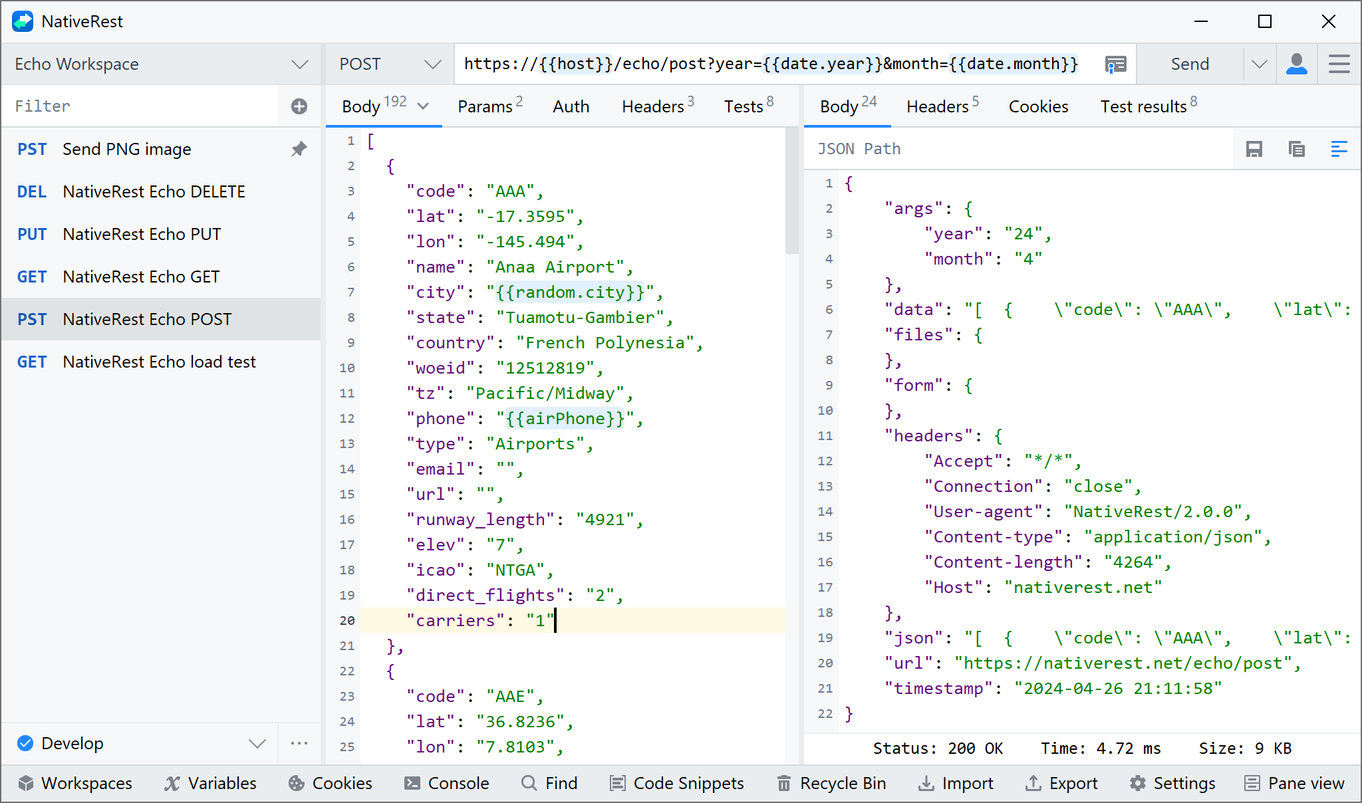This screenshot has width=1362, height=803.
Task: Click the copy response icon
Action: [x=1297, y=149]
